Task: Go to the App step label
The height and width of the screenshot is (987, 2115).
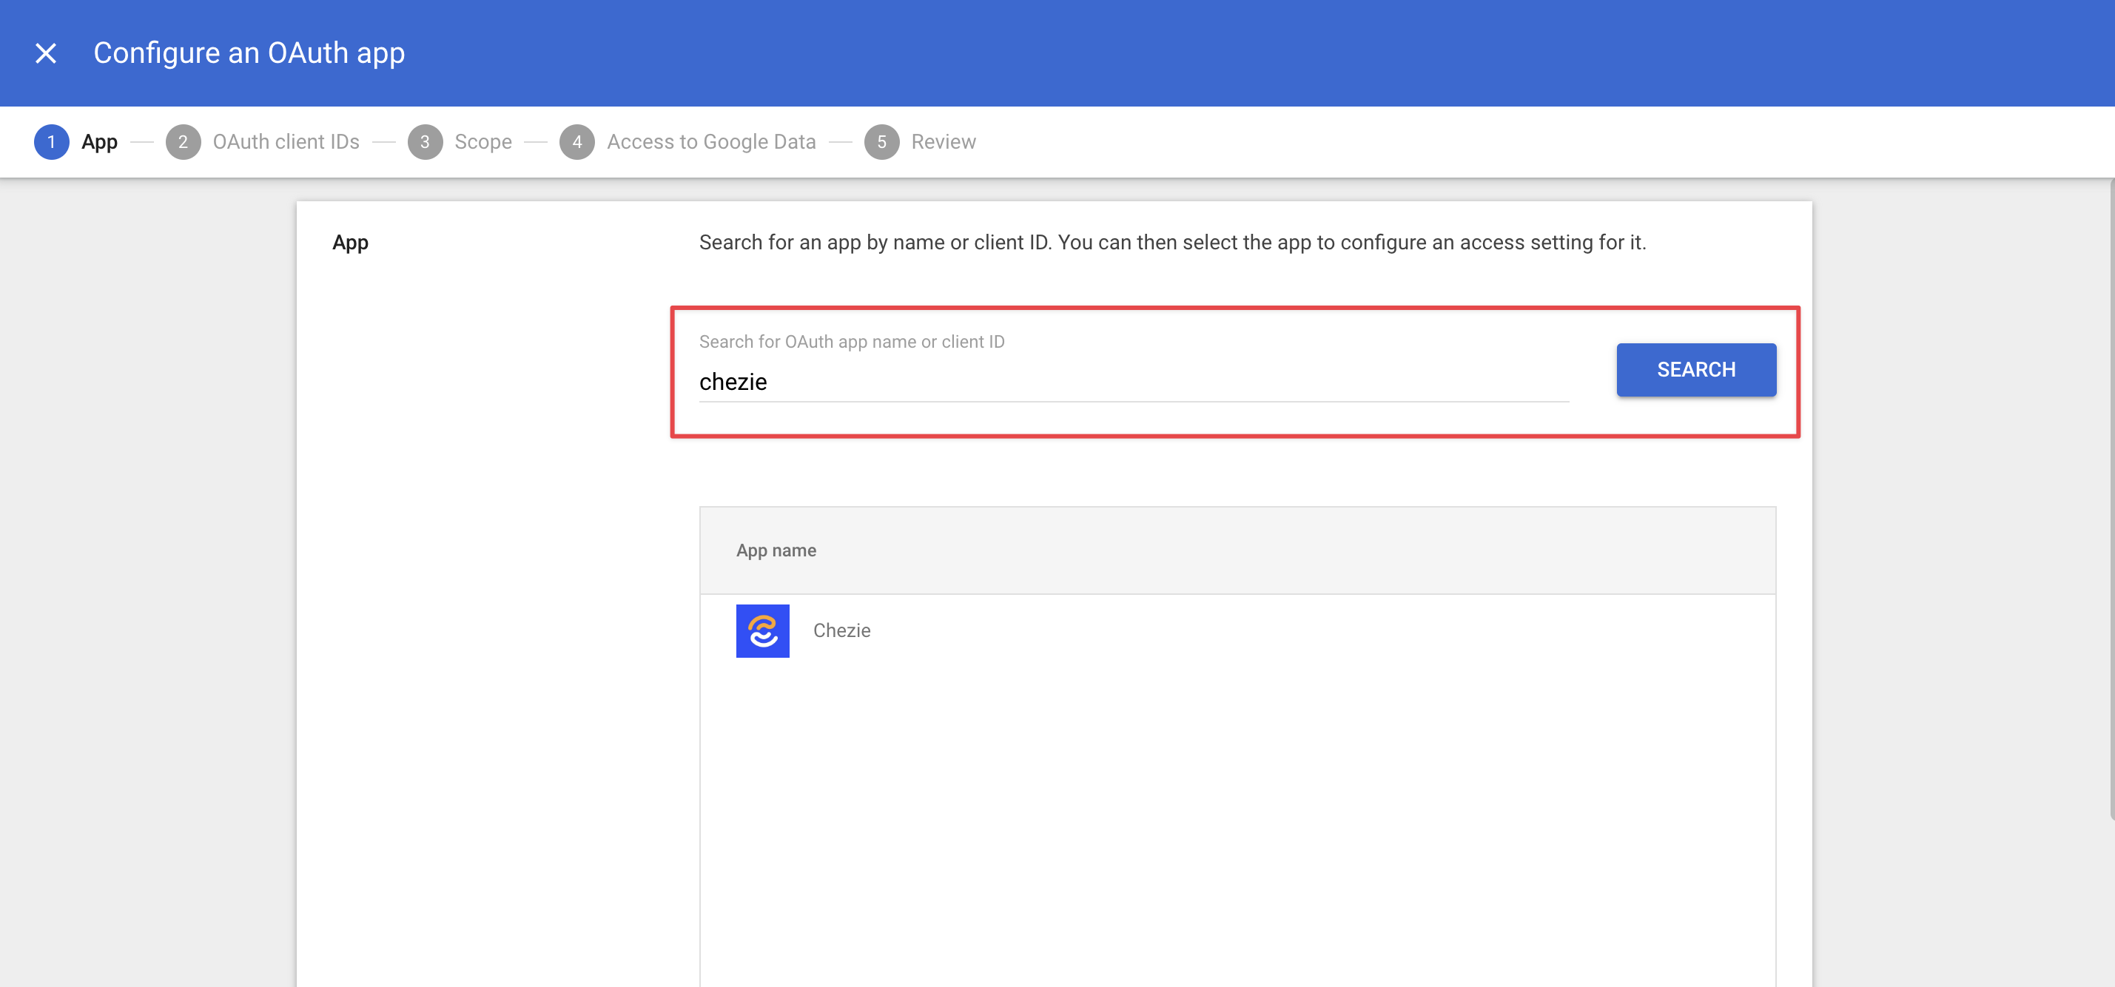Action: (99, 142)
